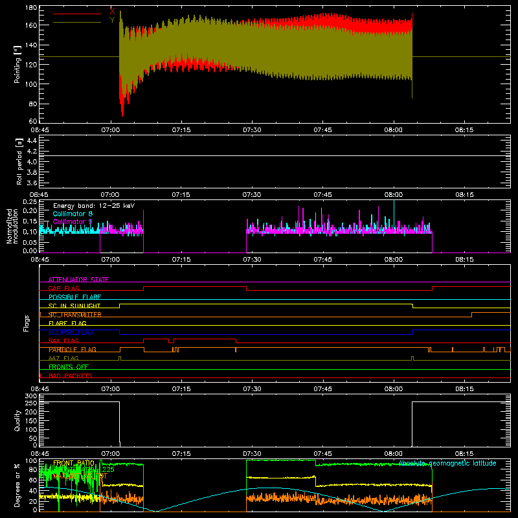
Task: Click the 'POSSIBLE FLARE' flag label
Action: [74, 297]
